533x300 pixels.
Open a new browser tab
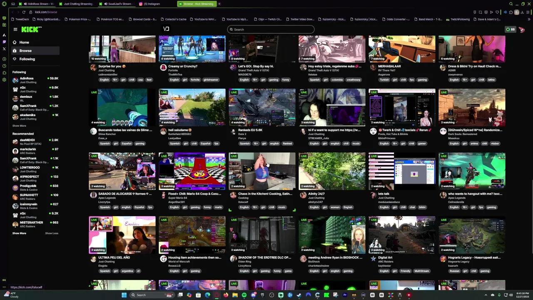point(219,4)
